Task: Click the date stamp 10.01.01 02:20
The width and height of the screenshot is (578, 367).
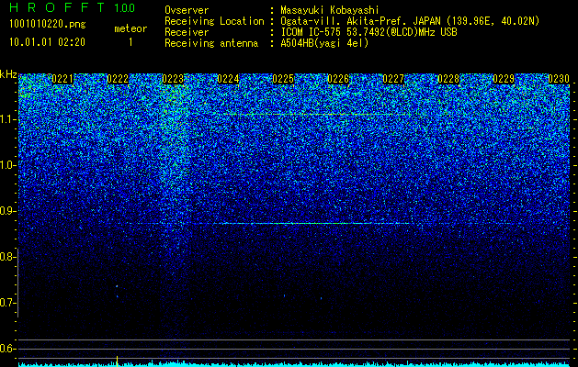Action: [x=47, y=42]
